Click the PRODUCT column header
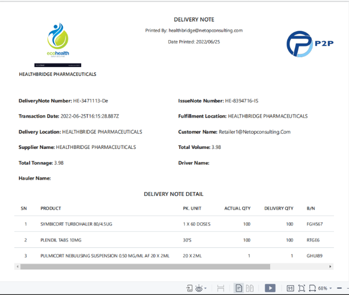Image resolution: width=349 pixels, height=295 pixels. point(51,208)
